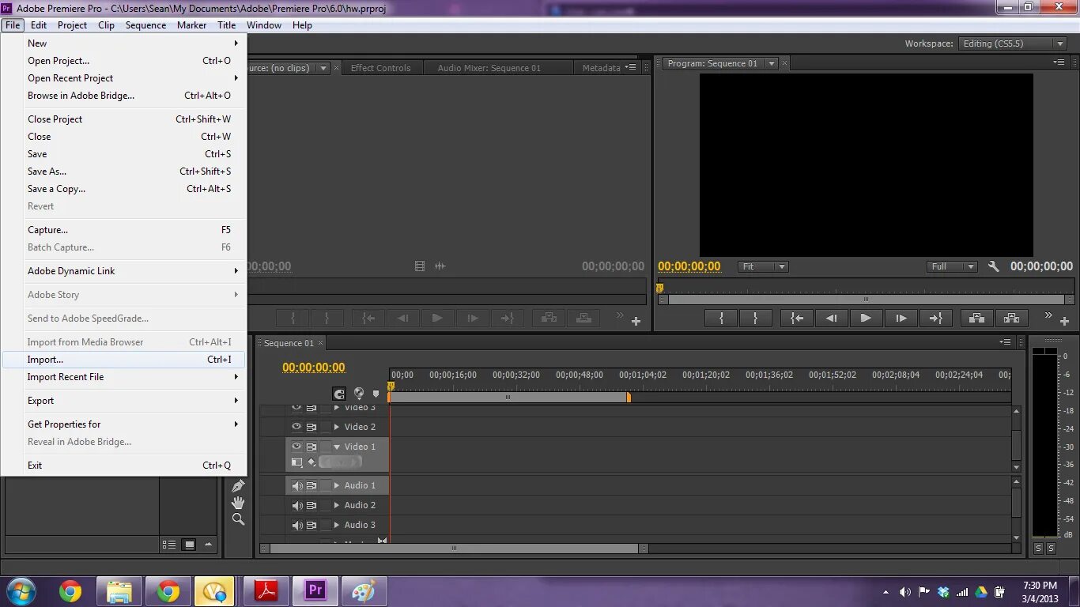The image size is (1080, 607).
Task: Click the Extract button in Program monitor
Action: pos(1011,318)
